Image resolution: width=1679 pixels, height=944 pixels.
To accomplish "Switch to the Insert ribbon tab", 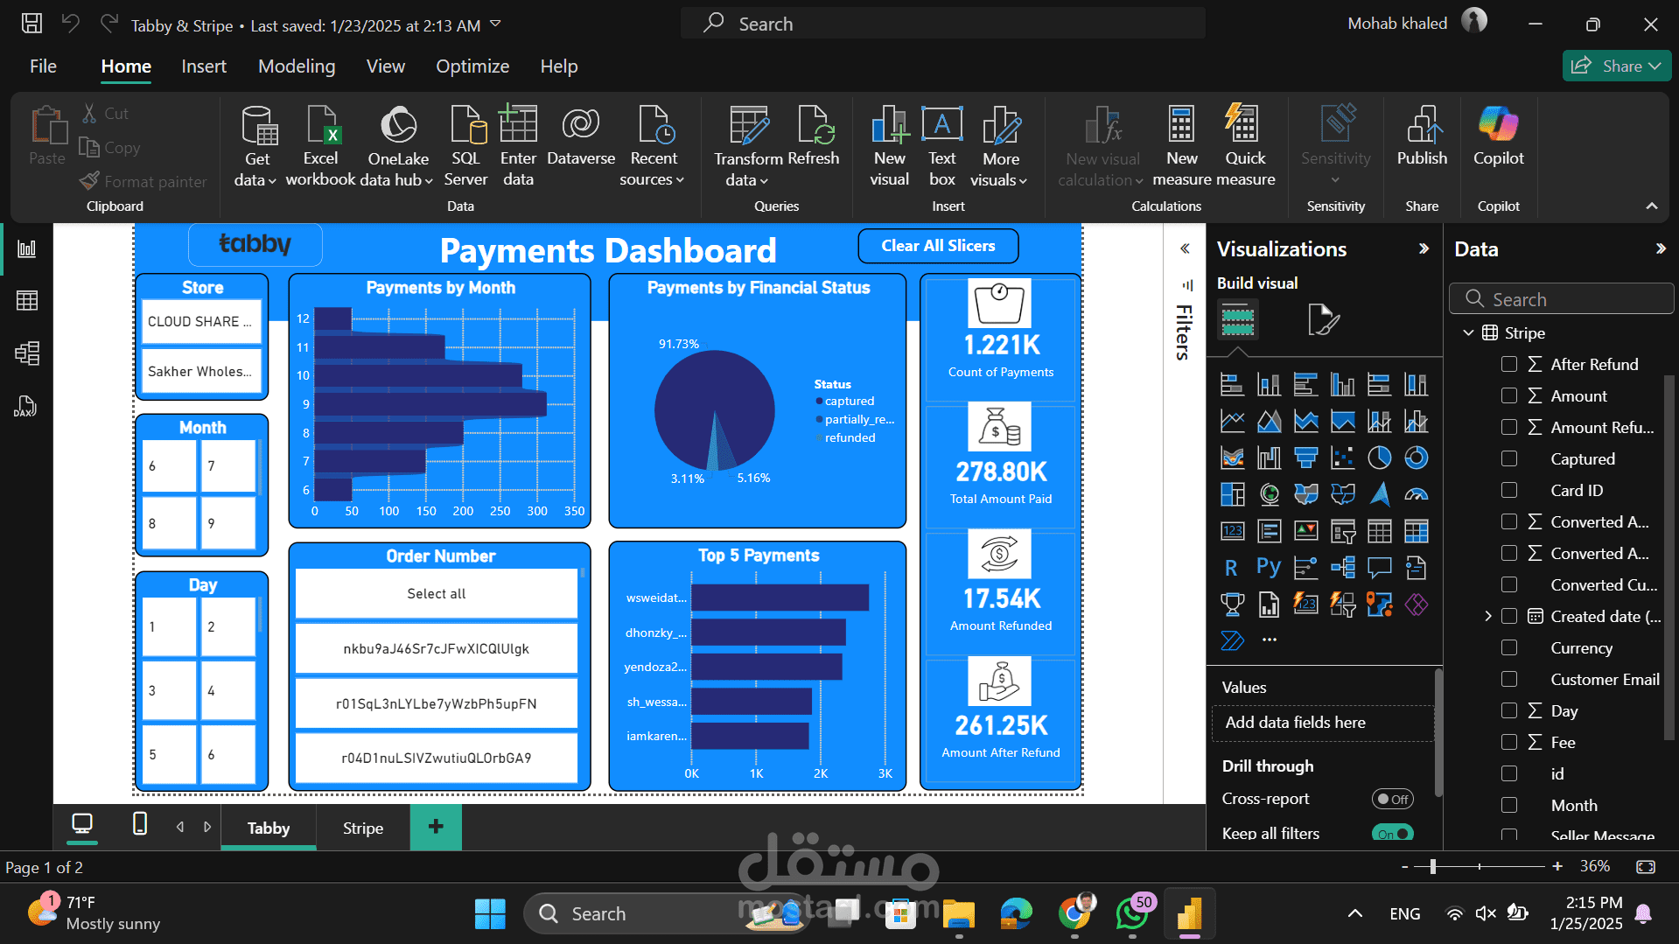I will pyautogui.click(x=204, y=66).
